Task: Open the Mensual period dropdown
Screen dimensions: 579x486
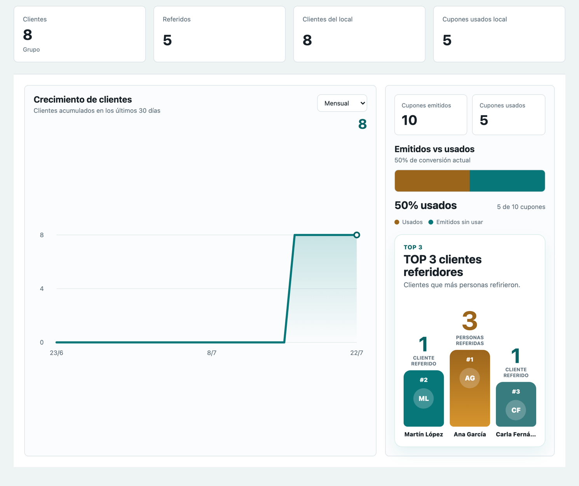Action: 342,103
